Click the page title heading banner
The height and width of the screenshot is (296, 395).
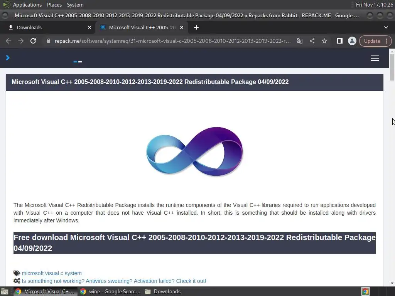pos(194,82)
